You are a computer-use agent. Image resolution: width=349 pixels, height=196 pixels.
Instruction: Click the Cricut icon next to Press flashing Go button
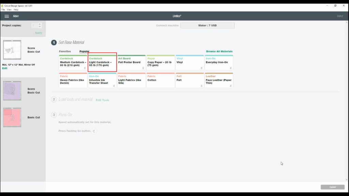point(94,131)
